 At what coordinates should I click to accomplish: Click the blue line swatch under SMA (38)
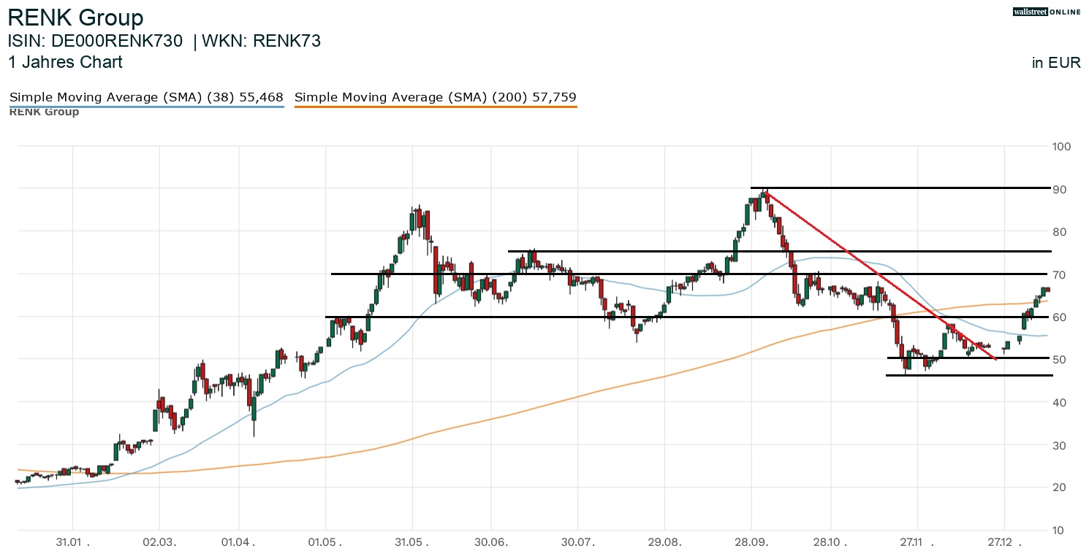(x=146, y=107)
